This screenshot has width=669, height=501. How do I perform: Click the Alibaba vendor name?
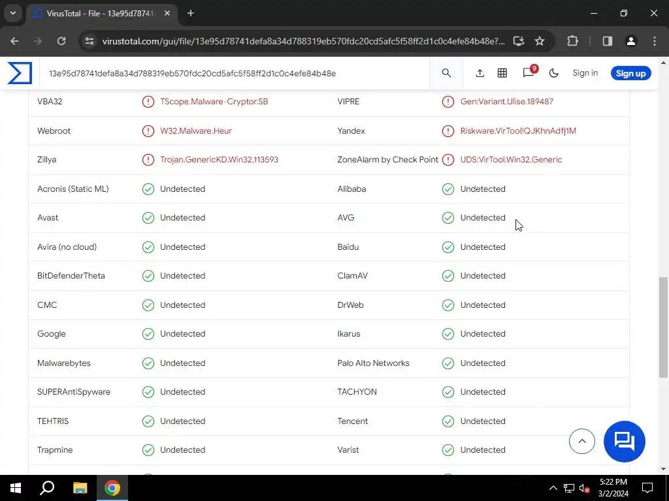pos(351,189)
